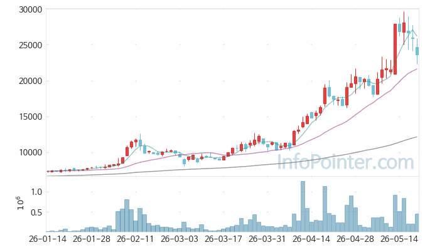Click the 26-03-31 date label
This screenshot has width=425, height=250.
(267, 239)
